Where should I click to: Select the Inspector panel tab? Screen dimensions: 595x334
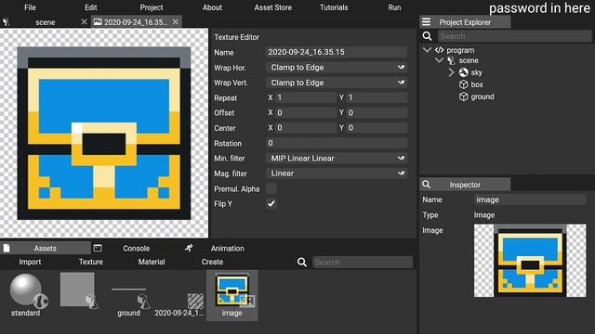pyautogui.click(x=465, y=185)
